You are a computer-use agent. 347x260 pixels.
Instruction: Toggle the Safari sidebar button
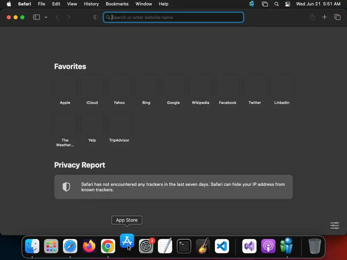(x=36, y=17)
